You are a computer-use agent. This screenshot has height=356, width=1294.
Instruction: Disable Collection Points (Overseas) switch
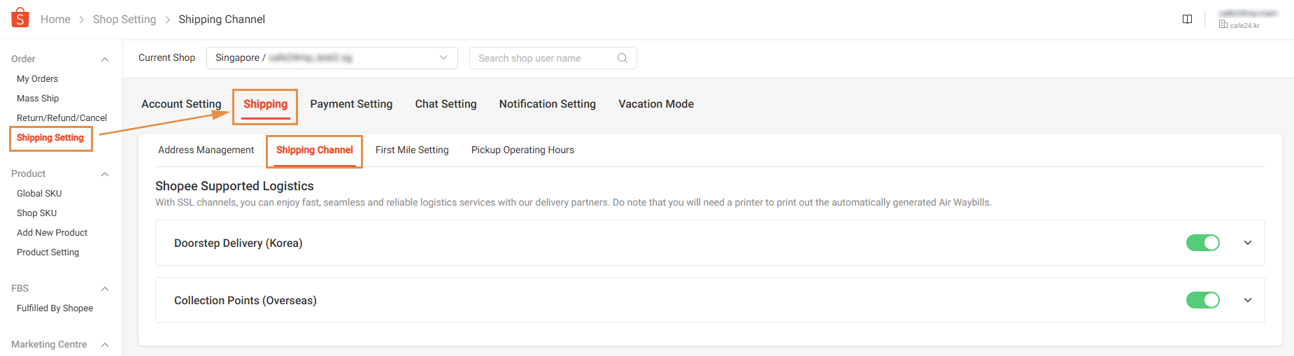[x=1202, y=300]
